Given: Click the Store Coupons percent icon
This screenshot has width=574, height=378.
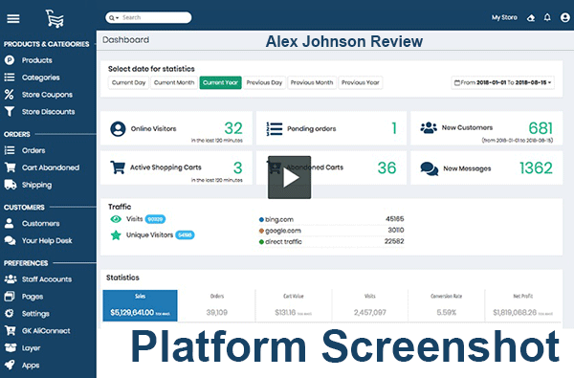Looking at the screenshot, I should (x=10, y=95).
